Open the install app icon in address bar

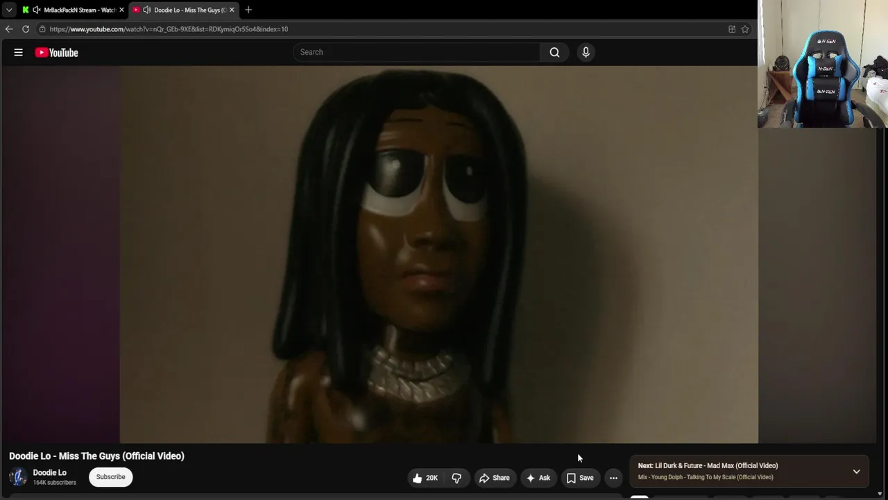tap(732, 29)
